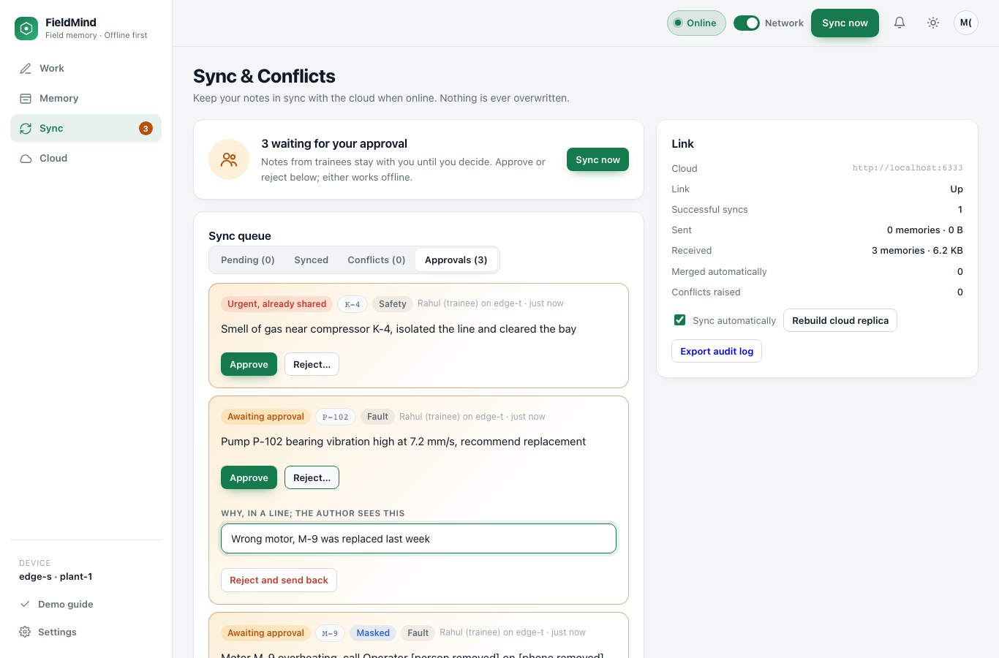The image size is (999, 658).
Task: Open the Memory section
Action: click(86, 99)
